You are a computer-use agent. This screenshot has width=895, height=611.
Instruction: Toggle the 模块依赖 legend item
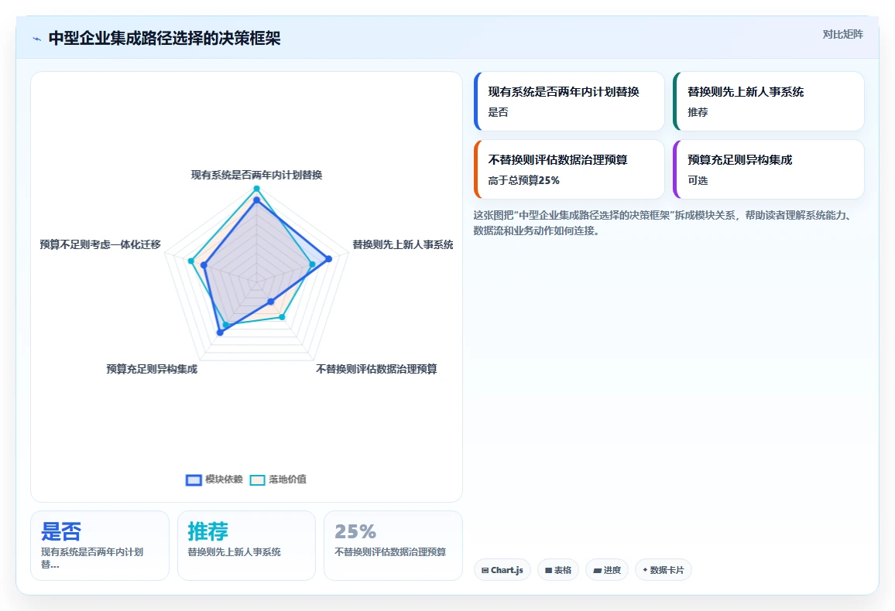214,480
